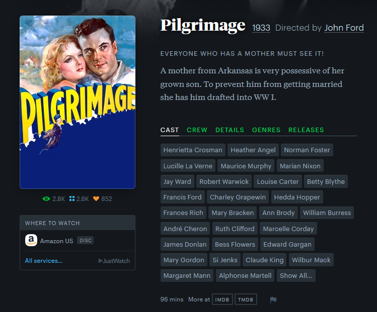This screenshot has height=312, width=377.
Task: Open James Donlan cast tag
Action: (185, 244)
